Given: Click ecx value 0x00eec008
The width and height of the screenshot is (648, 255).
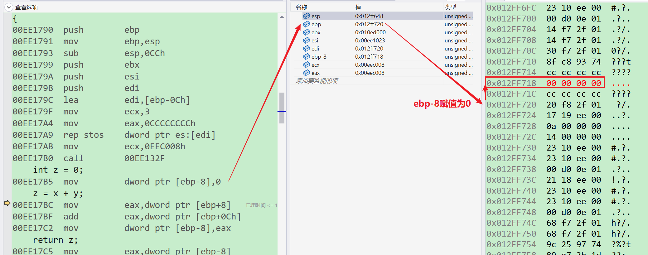Looking at the screenshot, I should (370, 65).
